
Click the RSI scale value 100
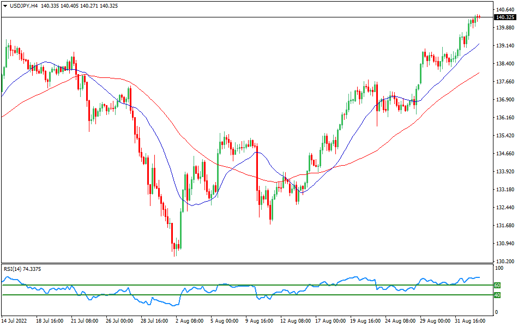498,269
